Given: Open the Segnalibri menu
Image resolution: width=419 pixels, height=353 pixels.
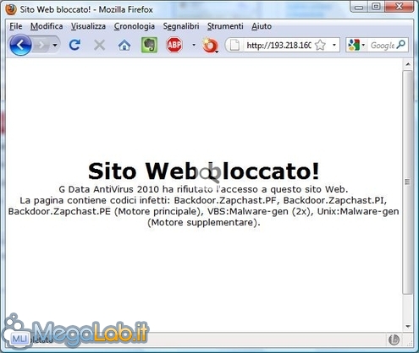Looking at the screenshot, I should pos(181,26).
